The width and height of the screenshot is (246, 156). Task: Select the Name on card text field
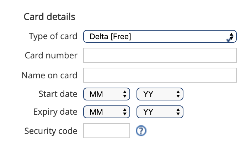pos(160,75)
